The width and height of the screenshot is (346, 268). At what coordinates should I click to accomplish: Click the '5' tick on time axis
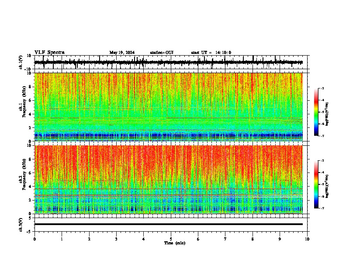[x=171, y=239]
